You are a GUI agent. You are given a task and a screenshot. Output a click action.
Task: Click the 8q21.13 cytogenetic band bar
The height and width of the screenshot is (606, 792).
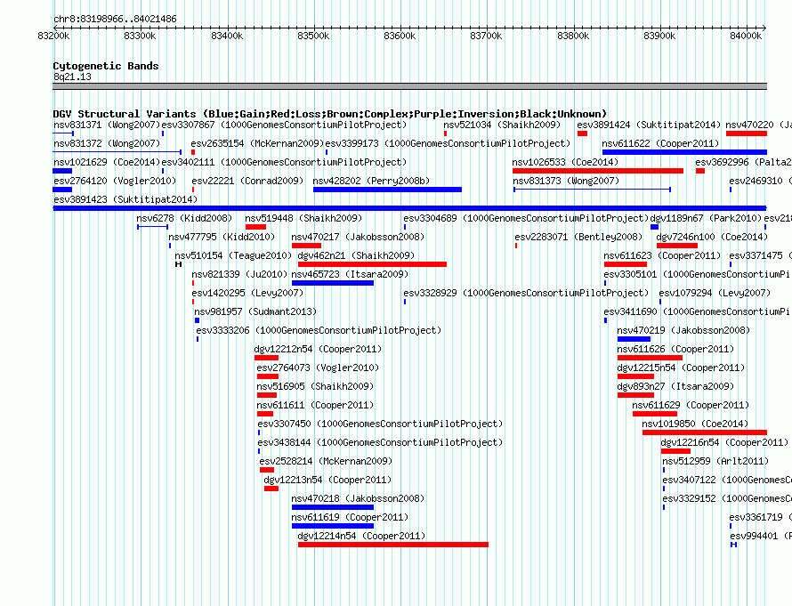point(409,86)
